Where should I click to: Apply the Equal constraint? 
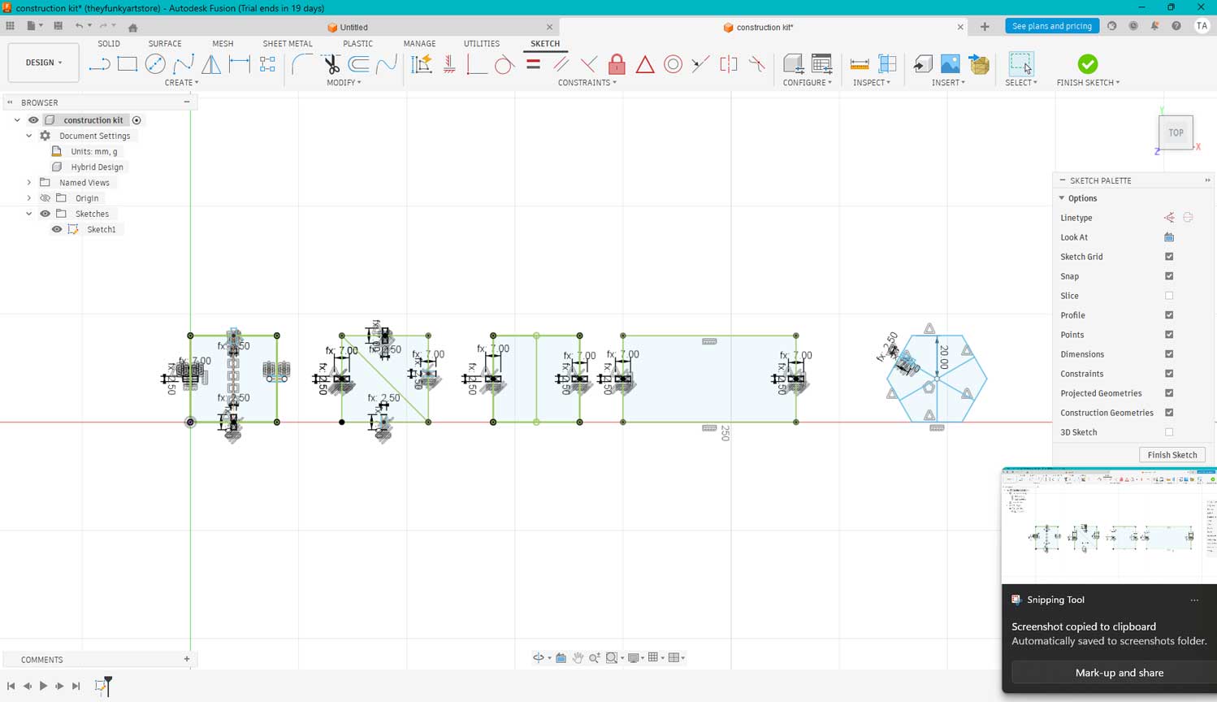533,64
